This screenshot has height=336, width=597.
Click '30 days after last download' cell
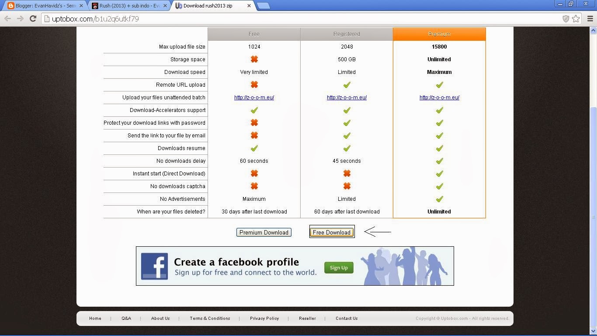[254, 212]
